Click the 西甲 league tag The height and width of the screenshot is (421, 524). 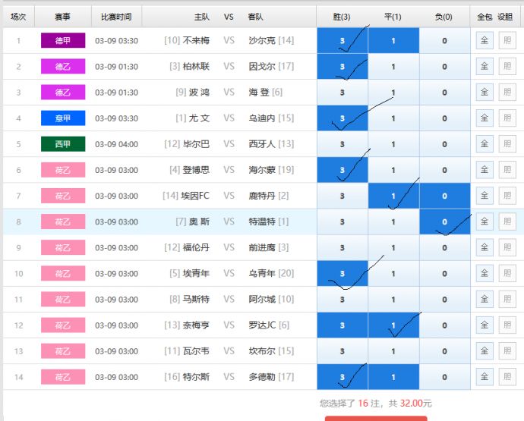[x=63, y=144]
